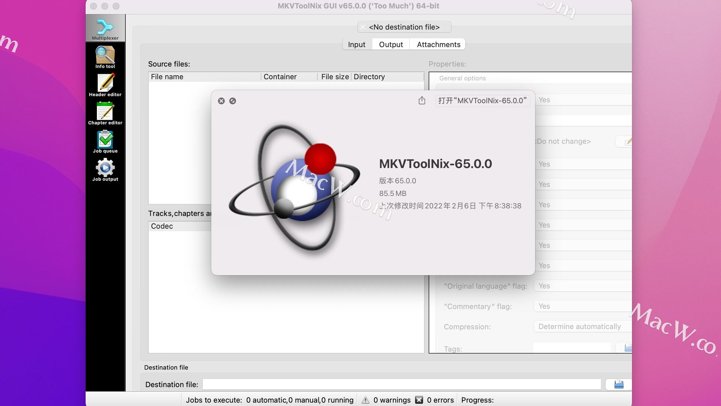Dismiss the MKVToolNix about dialog

click(221, 101)
